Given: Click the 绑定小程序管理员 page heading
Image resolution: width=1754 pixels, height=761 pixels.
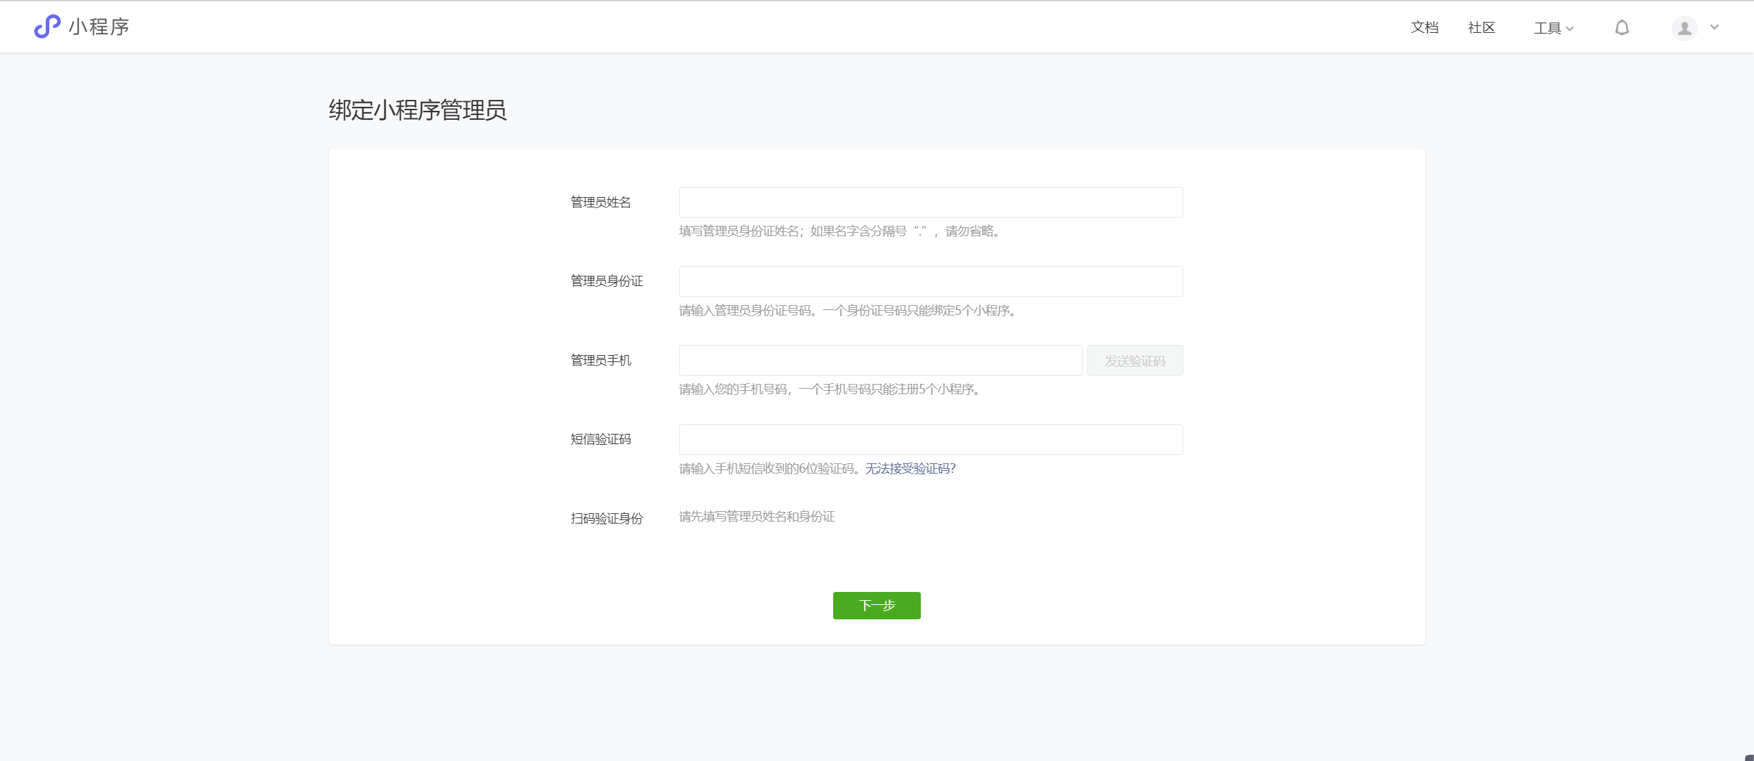Looking at the screenshot, I should coord(417,110).
